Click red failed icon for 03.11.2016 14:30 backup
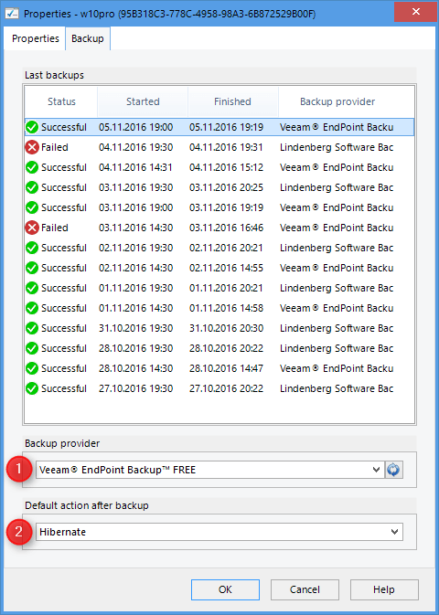The height and width of the screenshot is (615, 439). [32, 228]
